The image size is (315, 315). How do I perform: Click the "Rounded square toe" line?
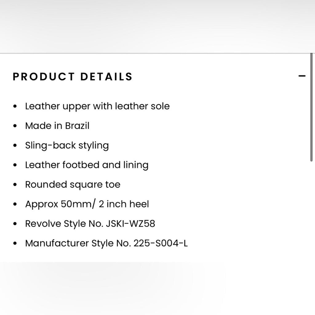73,185
